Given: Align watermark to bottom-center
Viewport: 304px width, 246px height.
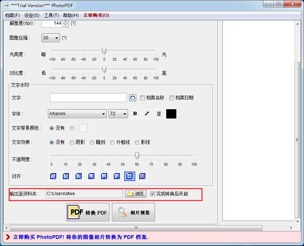Looking at the screenshot, I should pos(104,176).
